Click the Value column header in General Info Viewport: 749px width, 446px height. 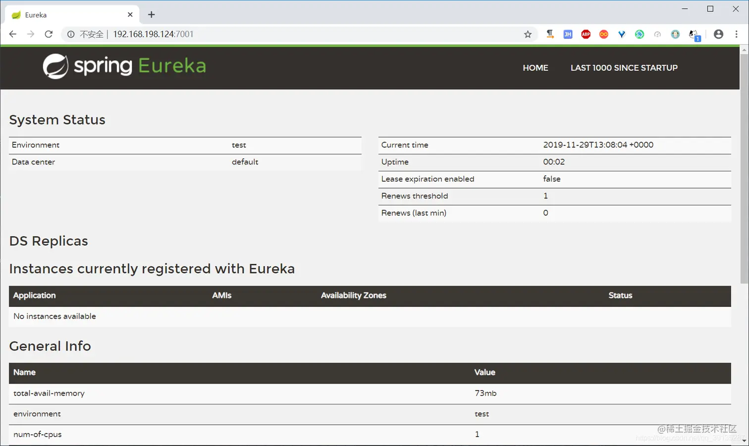[484, 372]
